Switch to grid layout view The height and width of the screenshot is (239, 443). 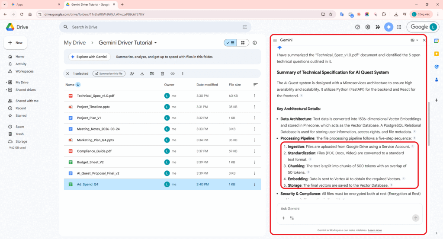pos(243,43)
